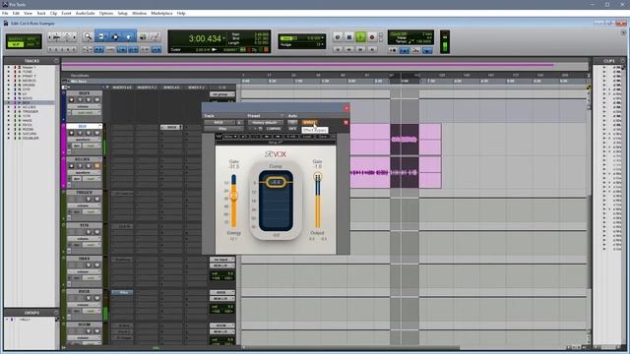Record-enable the BGVS track
630x354 pixels.
[72, 100]
